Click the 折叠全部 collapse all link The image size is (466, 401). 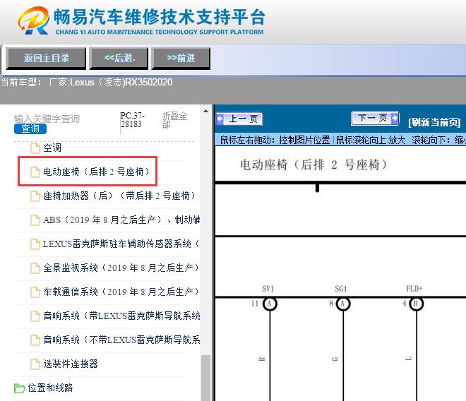tap(174, 120)
